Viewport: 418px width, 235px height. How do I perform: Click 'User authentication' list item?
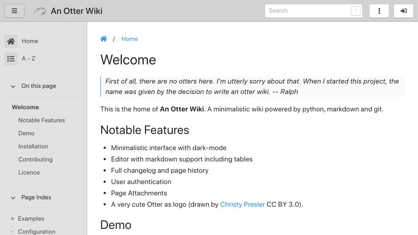pos(141,182)
